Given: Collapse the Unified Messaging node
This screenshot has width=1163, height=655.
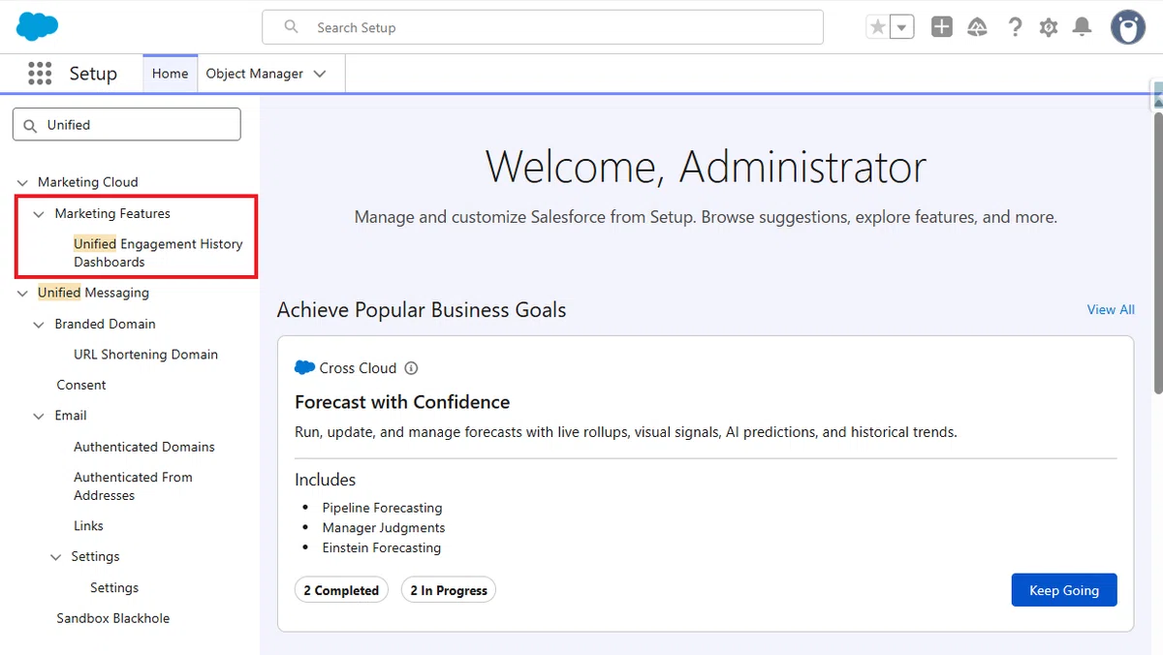Looking at the screenshot, I should (x=22, y=293).
